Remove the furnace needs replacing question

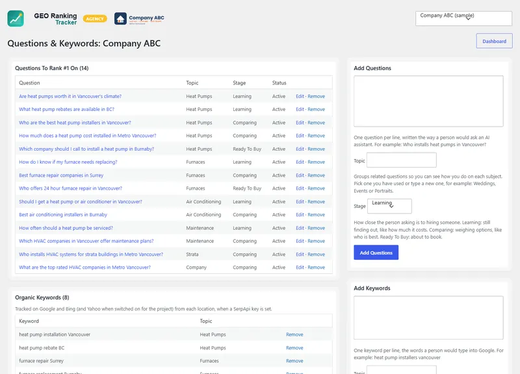tap(316, 162)
